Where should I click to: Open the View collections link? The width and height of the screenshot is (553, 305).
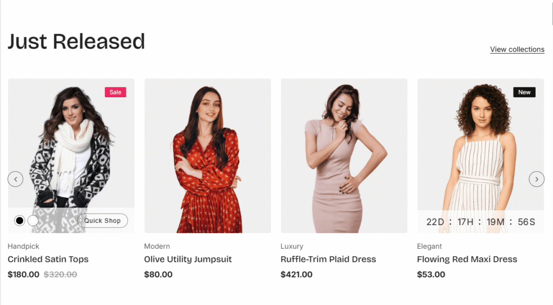[x=517, y=49]
